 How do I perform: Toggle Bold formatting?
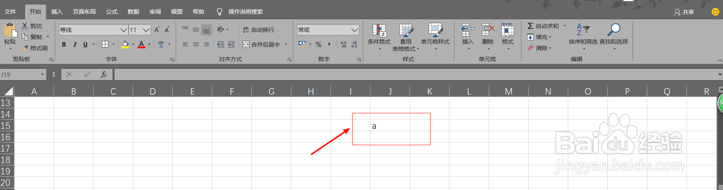[x=64, y=44]
